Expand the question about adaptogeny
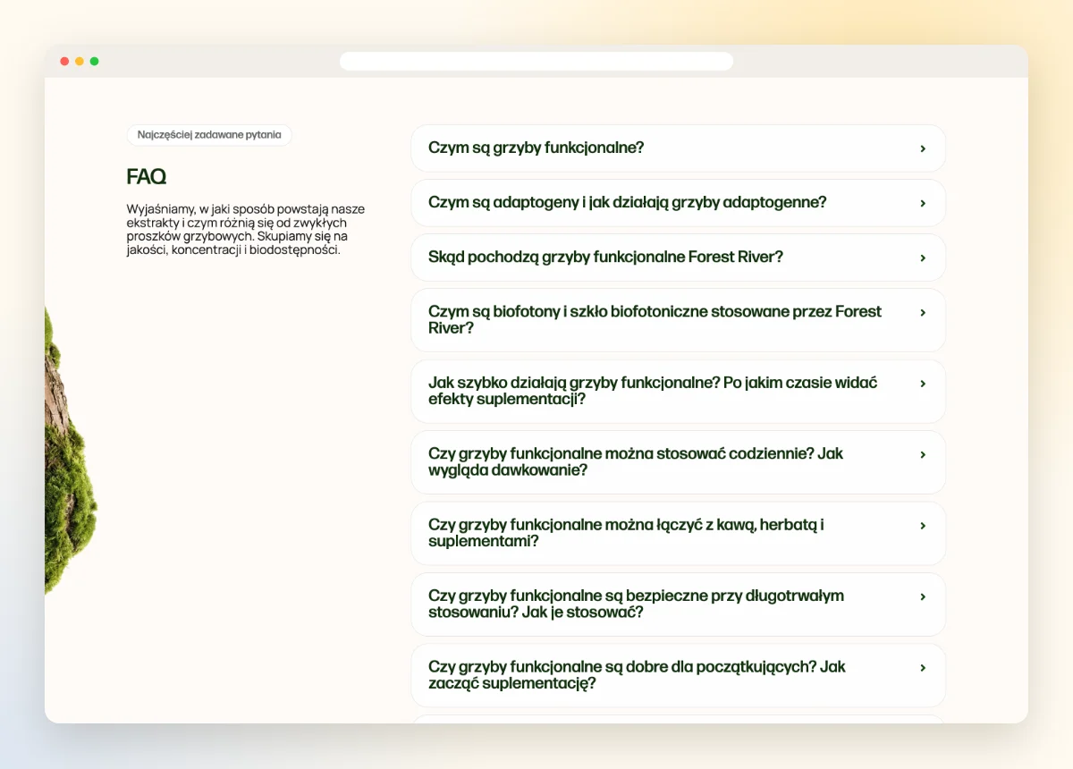1073x769 pixels. tap(678, 203)
